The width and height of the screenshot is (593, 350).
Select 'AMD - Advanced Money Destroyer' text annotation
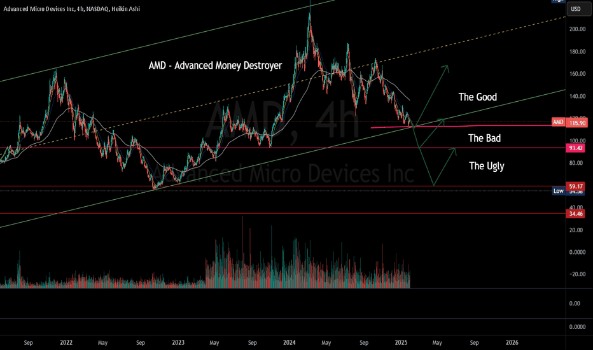[215, 66]
